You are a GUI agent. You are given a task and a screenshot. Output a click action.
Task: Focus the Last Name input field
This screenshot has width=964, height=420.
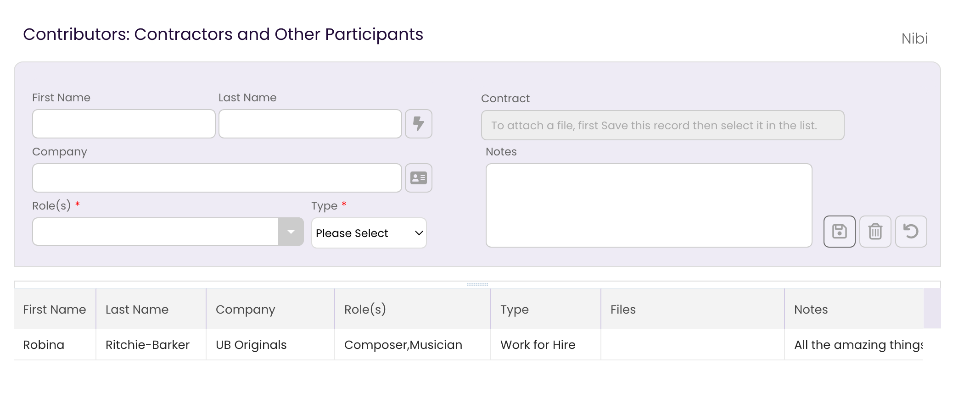coord(310,124)
